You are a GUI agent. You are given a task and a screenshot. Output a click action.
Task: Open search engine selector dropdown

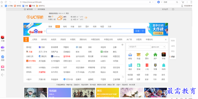point(162,2)
